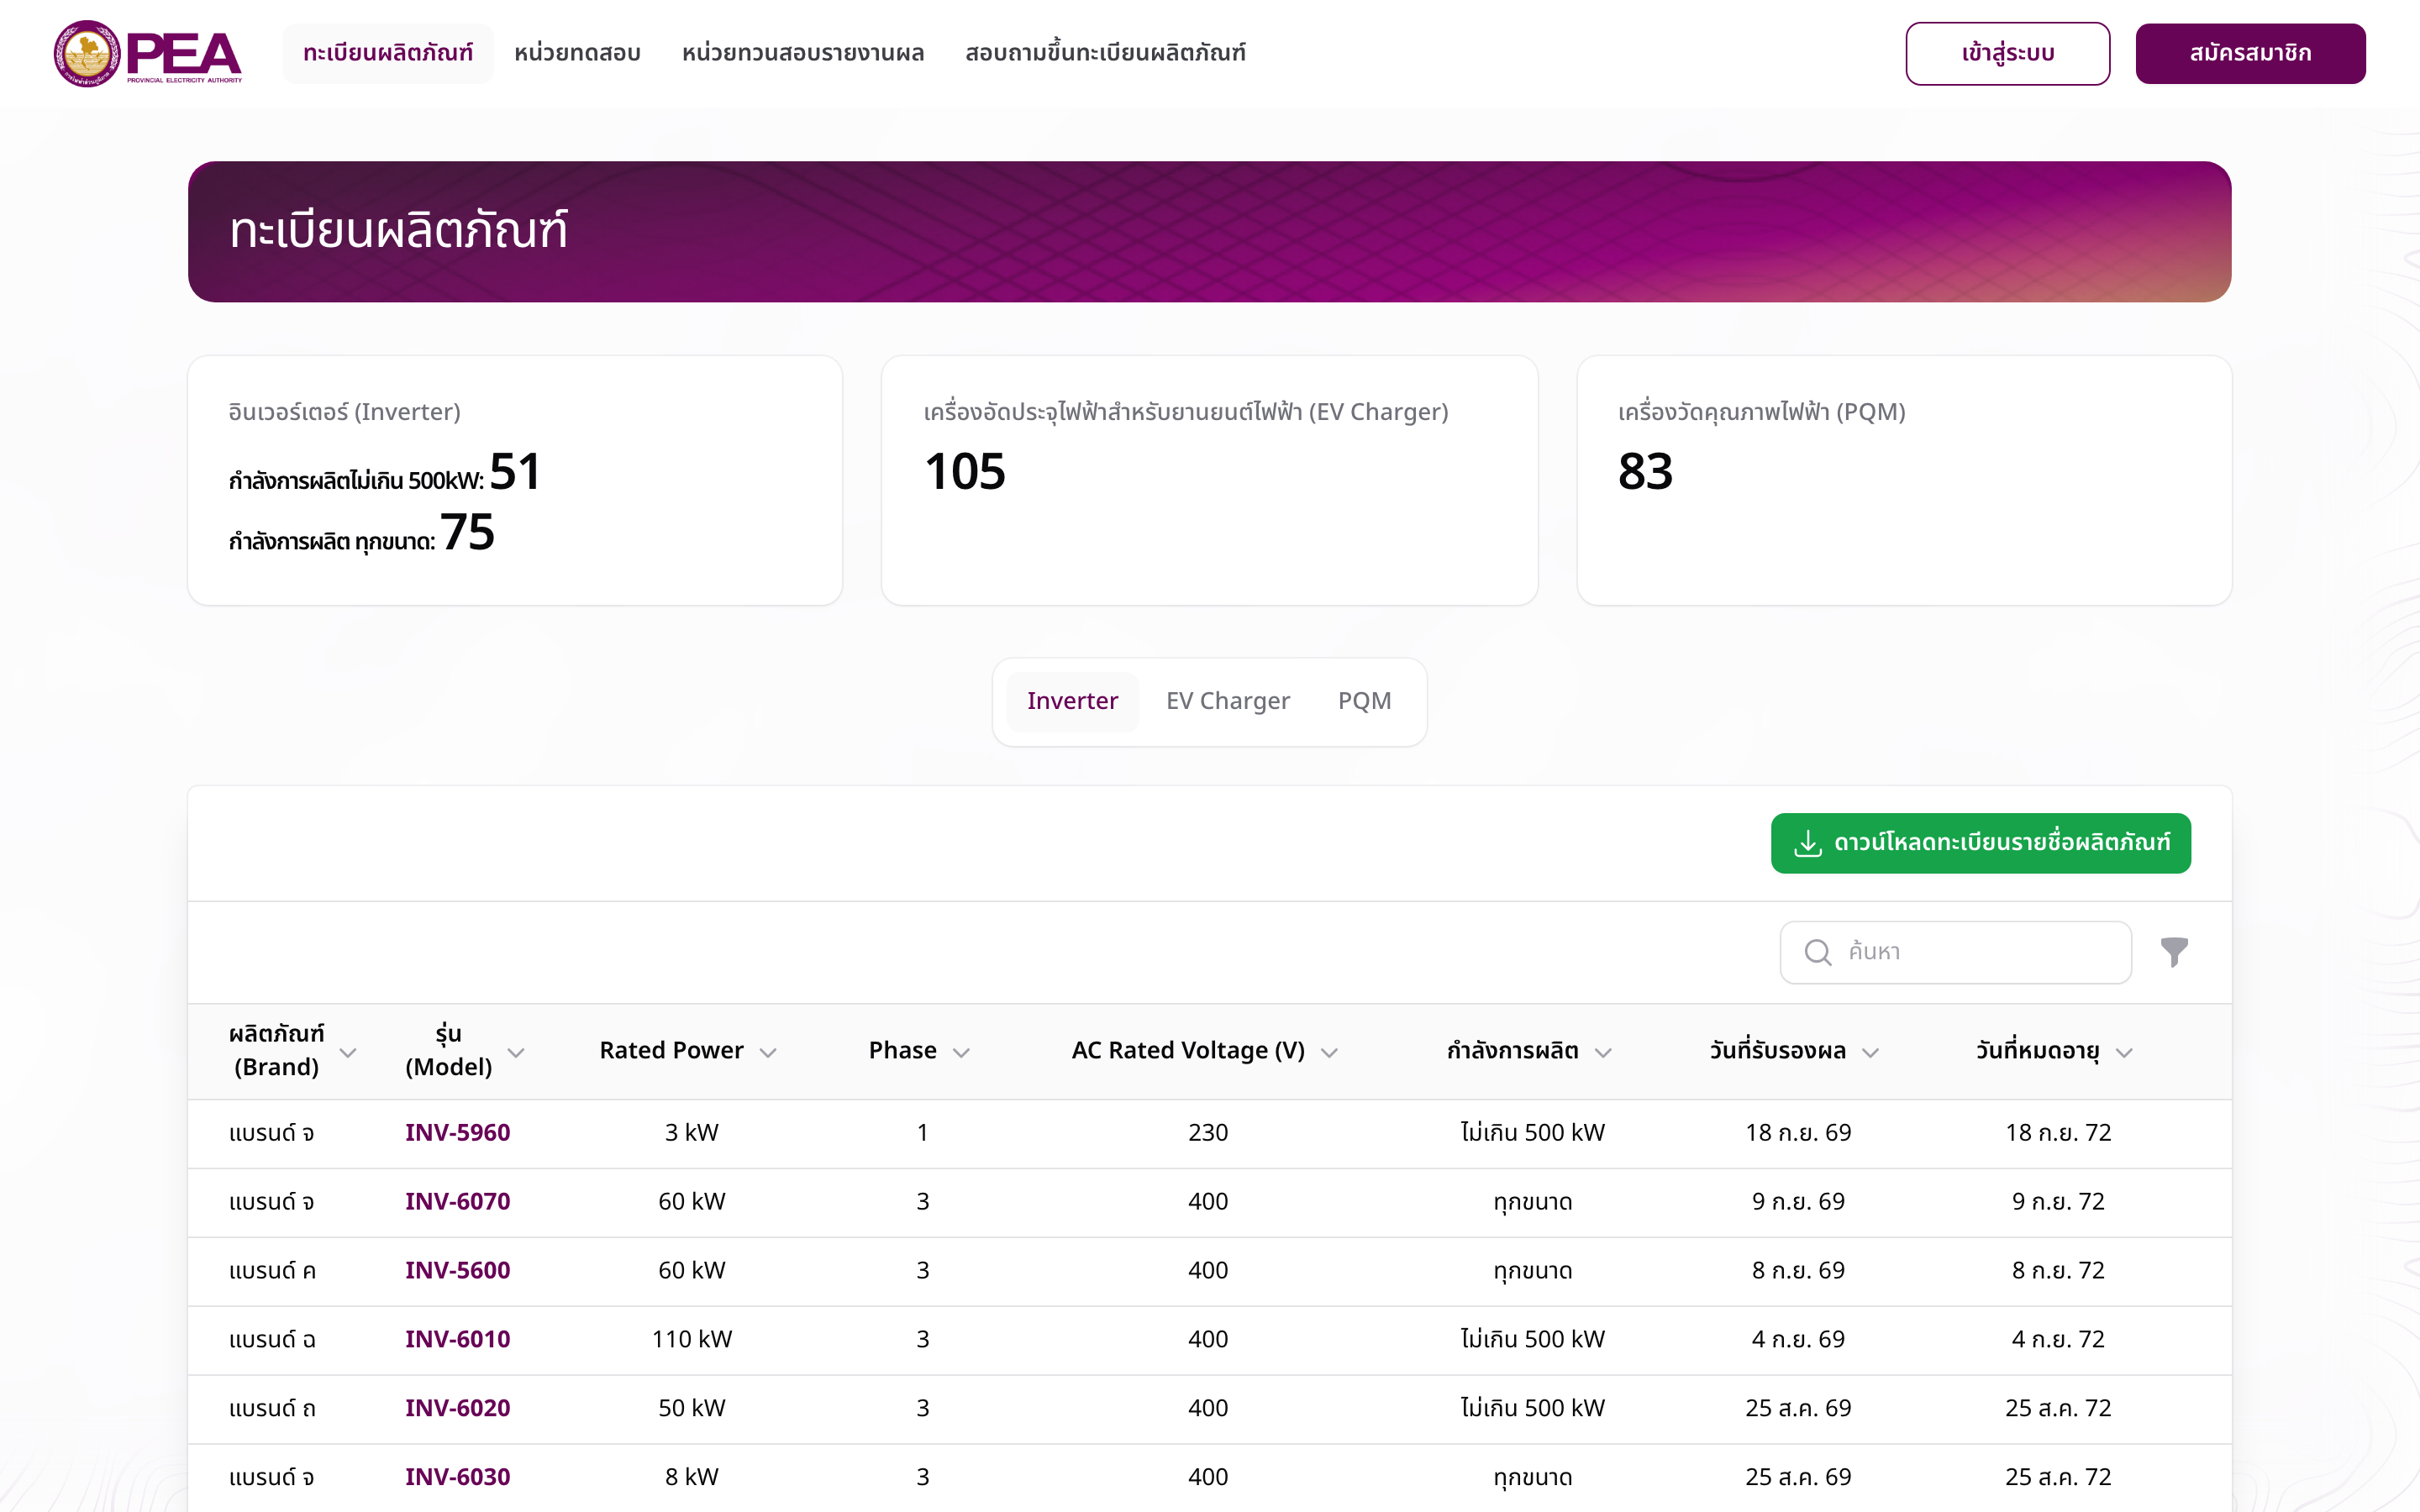Screen dimensions: 2420x1512
Task: Sort by วันที่หมดอายุ column chevron
Action: tap(2125, 1052)
